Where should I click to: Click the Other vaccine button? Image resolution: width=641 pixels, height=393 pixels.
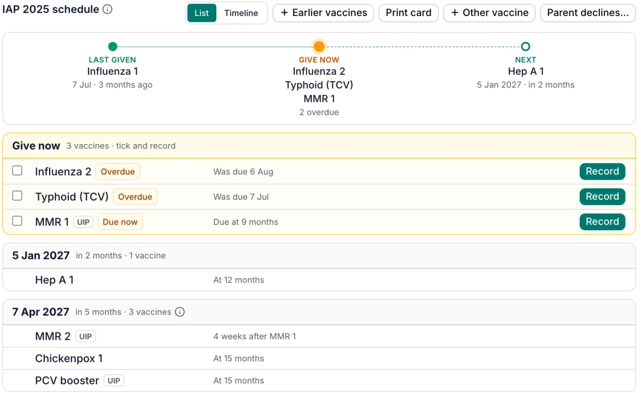pyautogui.click(x=490, y=13)
